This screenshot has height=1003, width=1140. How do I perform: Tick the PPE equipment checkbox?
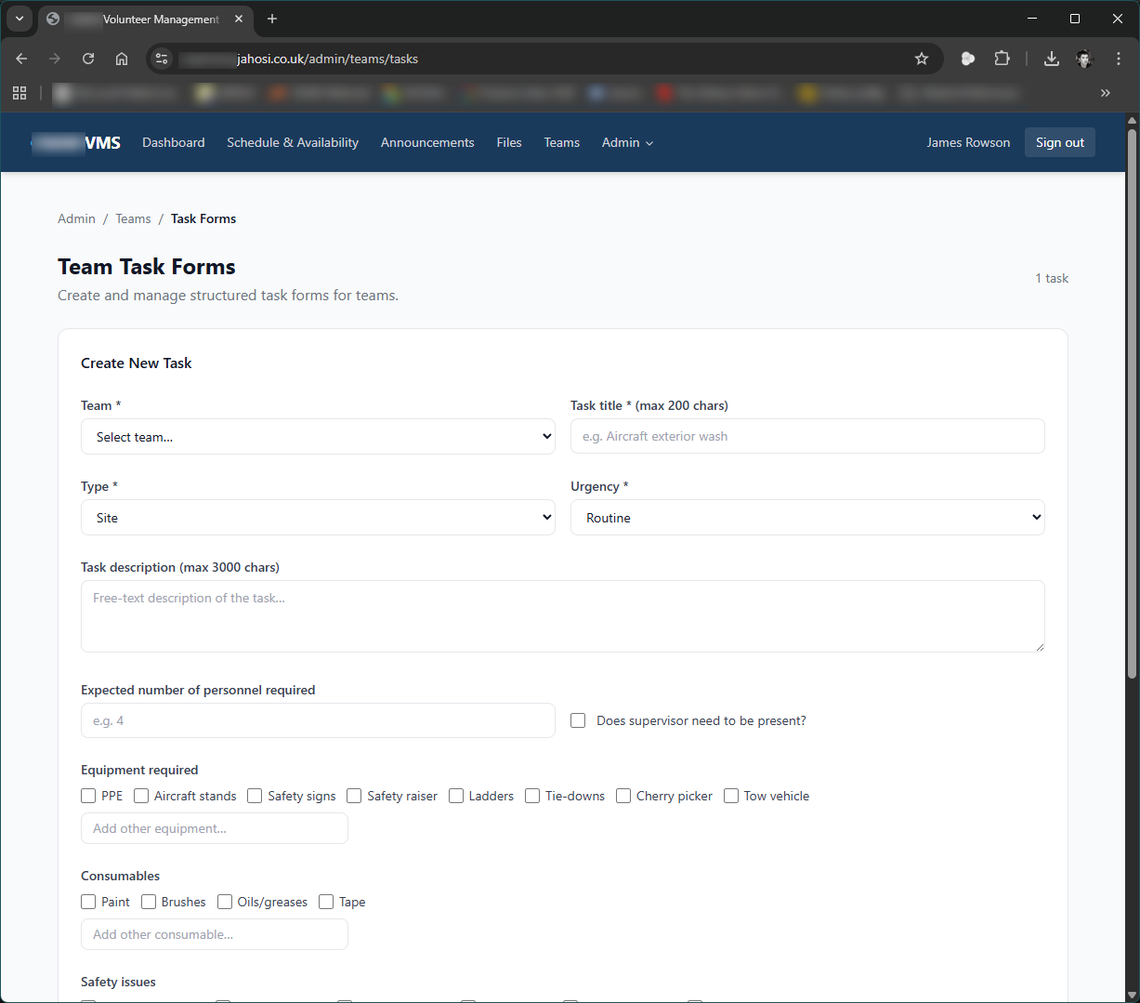88,796
